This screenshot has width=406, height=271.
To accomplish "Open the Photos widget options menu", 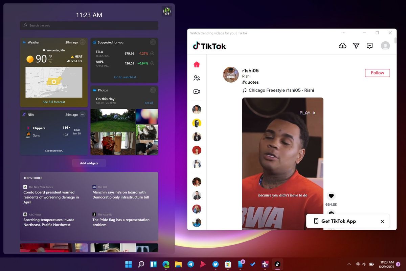I will [x=153, y=90].
